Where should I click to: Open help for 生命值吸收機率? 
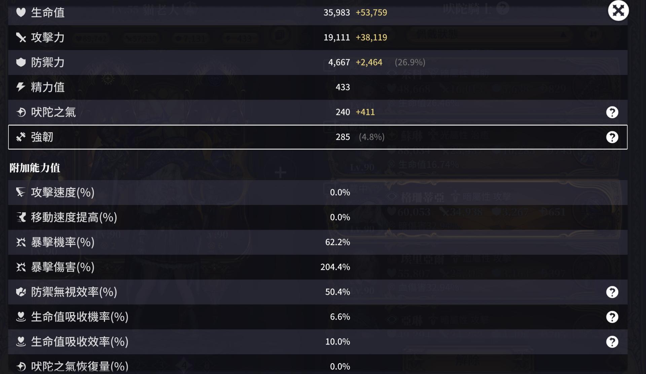tap(612, 317)
